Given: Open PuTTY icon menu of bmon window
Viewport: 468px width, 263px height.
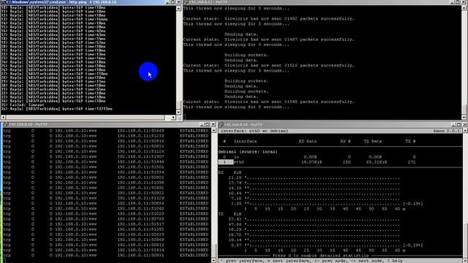Looking at the screenshot, I should click(221, 124).
